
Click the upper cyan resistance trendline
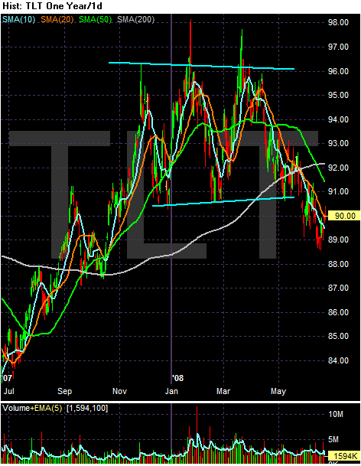[201, 66]
